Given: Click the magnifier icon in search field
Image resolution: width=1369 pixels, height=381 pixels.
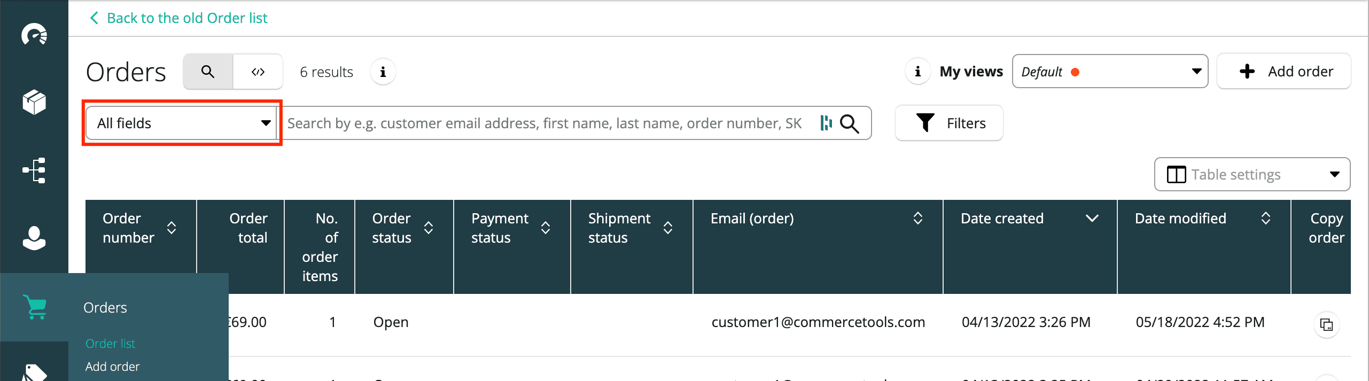Looking at the screenshot, I should click(849, 123).
